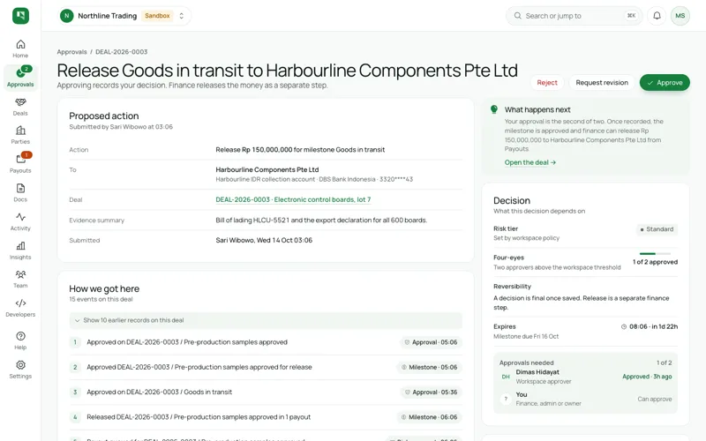Click the Milestone · 05:06 tag
Viewport: 706px width, 441px height.
[429, 367]
